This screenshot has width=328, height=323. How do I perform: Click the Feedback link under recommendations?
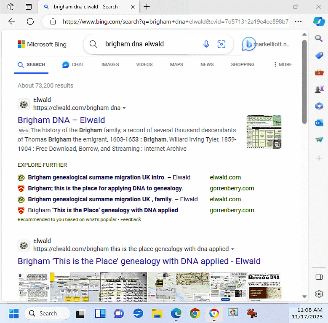point(131,219)
